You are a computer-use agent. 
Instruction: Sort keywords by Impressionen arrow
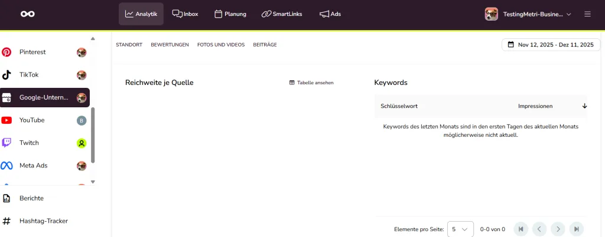coord(584,106)
